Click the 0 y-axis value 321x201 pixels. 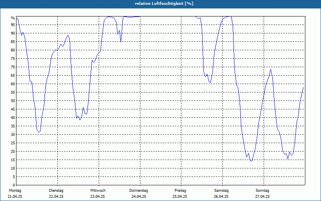14,185
